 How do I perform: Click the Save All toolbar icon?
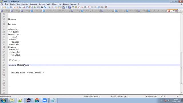coord(11,7)
